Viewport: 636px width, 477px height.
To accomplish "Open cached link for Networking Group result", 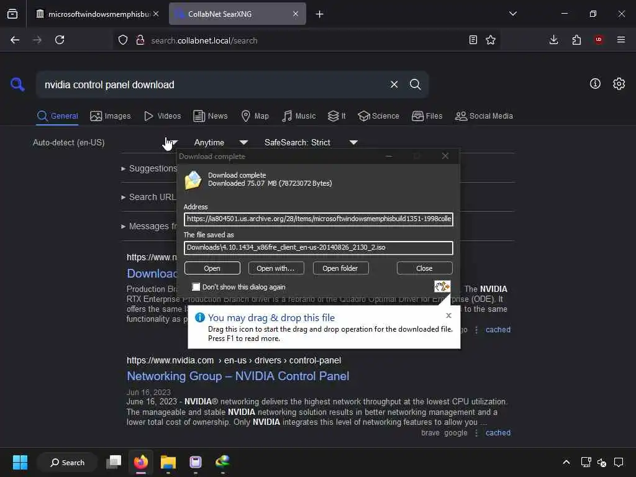I will (498, 433).
